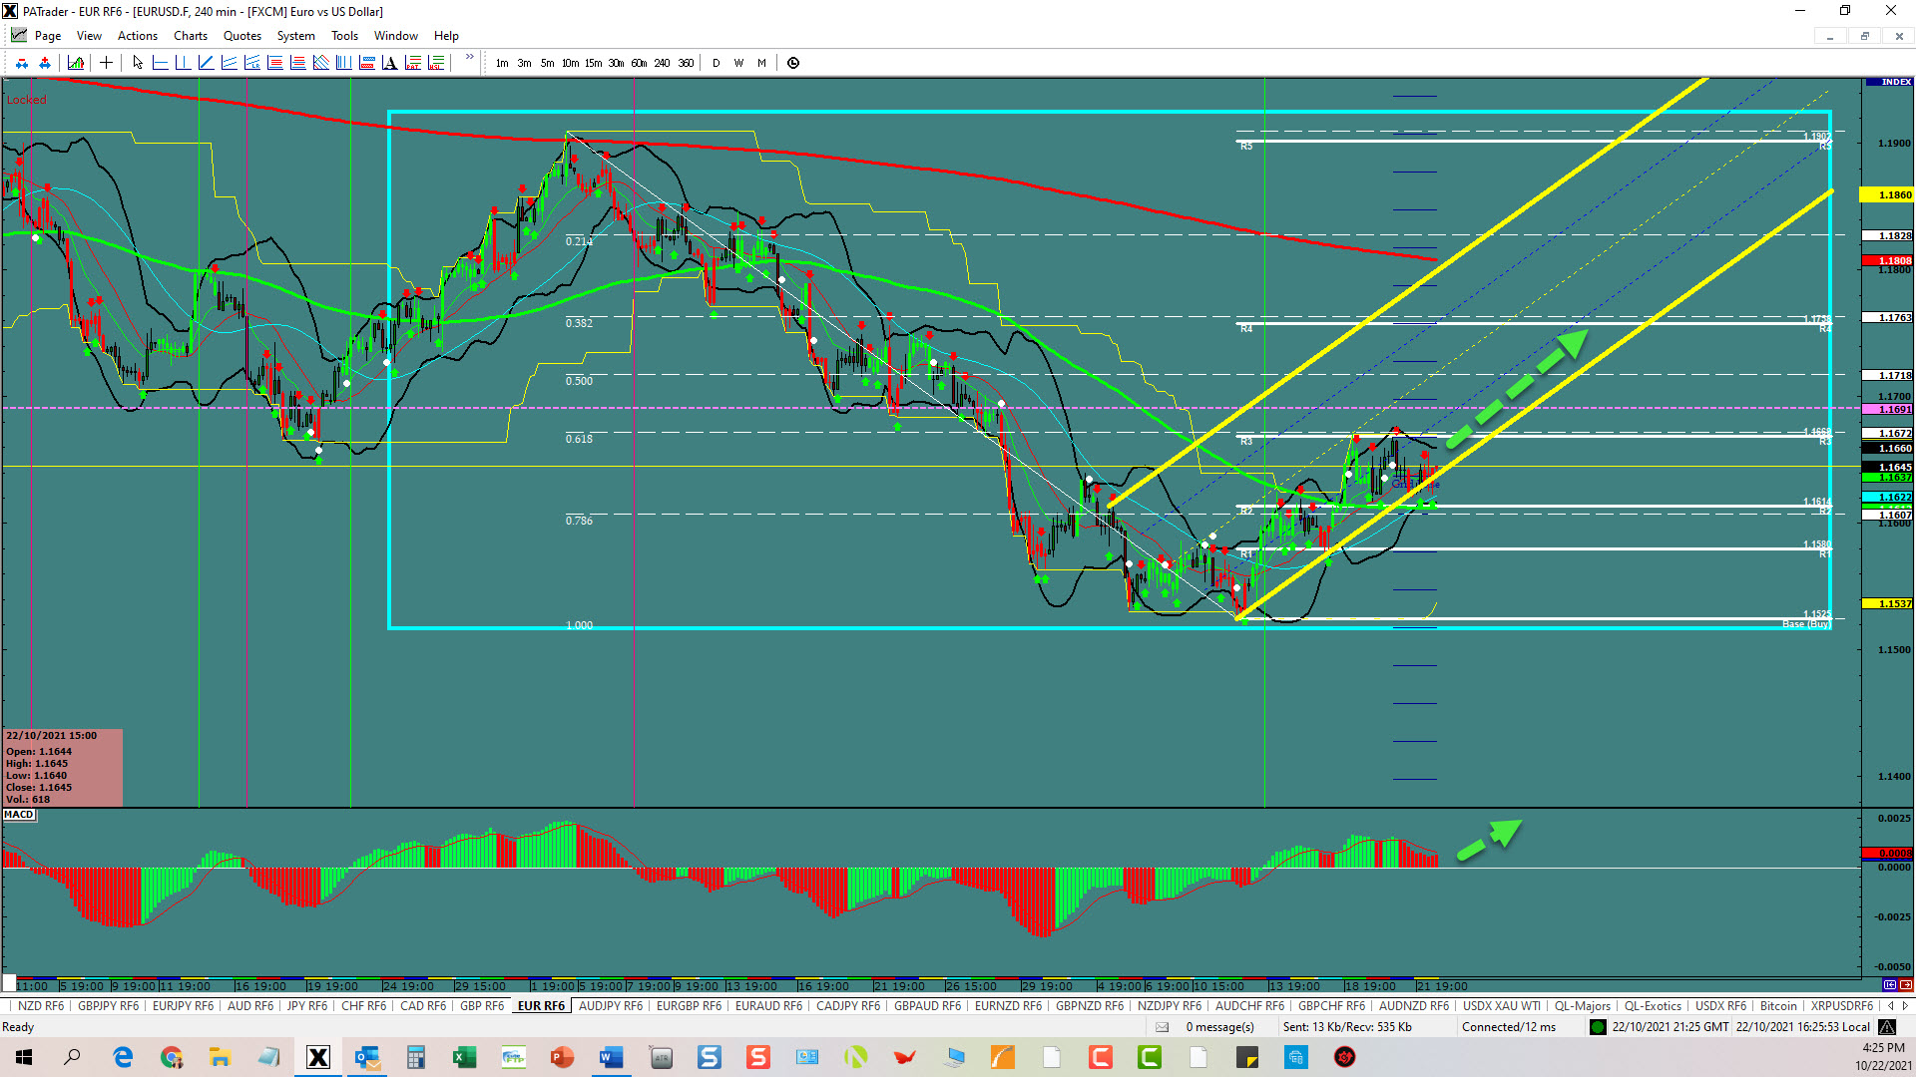Open the Bitcoin chart tab

tap(1777, 1006)
